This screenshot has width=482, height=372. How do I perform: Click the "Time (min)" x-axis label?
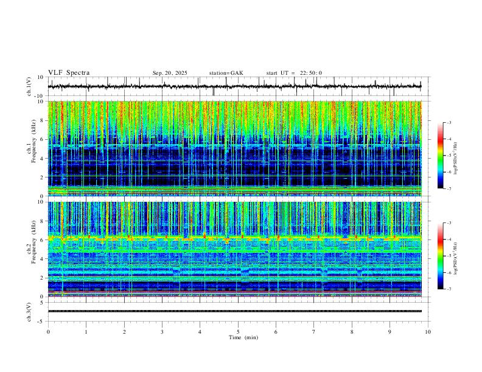coord(243,337)
